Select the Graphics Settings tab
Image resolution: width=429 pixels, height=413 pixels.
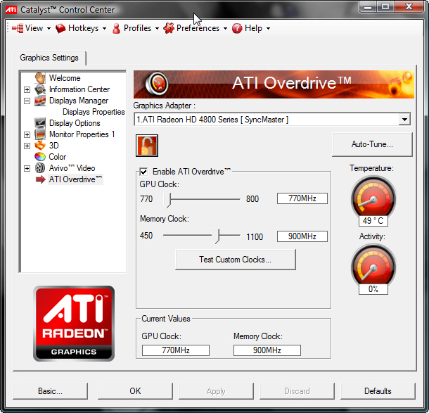49,58
